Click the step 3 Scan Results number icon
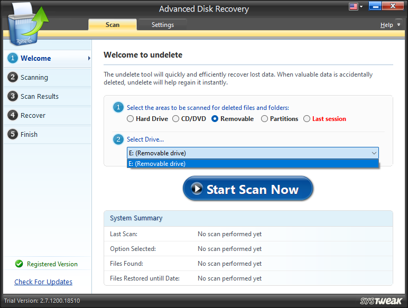Screen dimensions: 408x308 tap(13, 96)
